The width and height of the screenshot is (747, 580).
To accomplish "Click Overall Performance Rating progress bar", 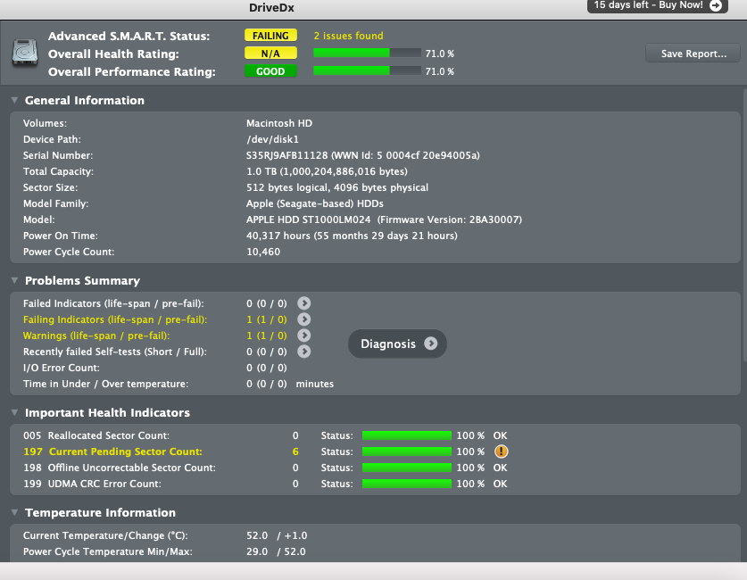I will coord(367,70).
